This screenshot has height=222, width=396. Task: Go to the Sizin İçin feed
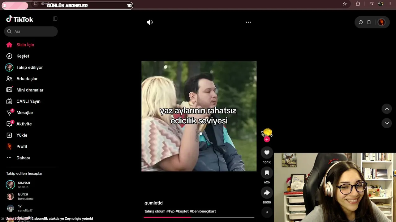point(25,45)
